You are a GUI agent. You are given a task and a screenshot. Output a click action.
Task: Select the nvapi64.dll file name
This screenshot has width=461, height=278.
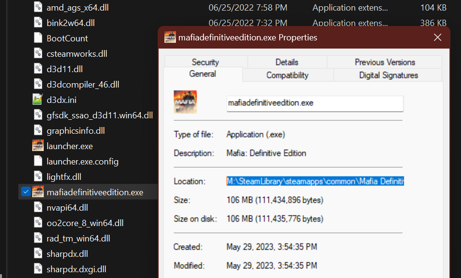click(67, 208)
